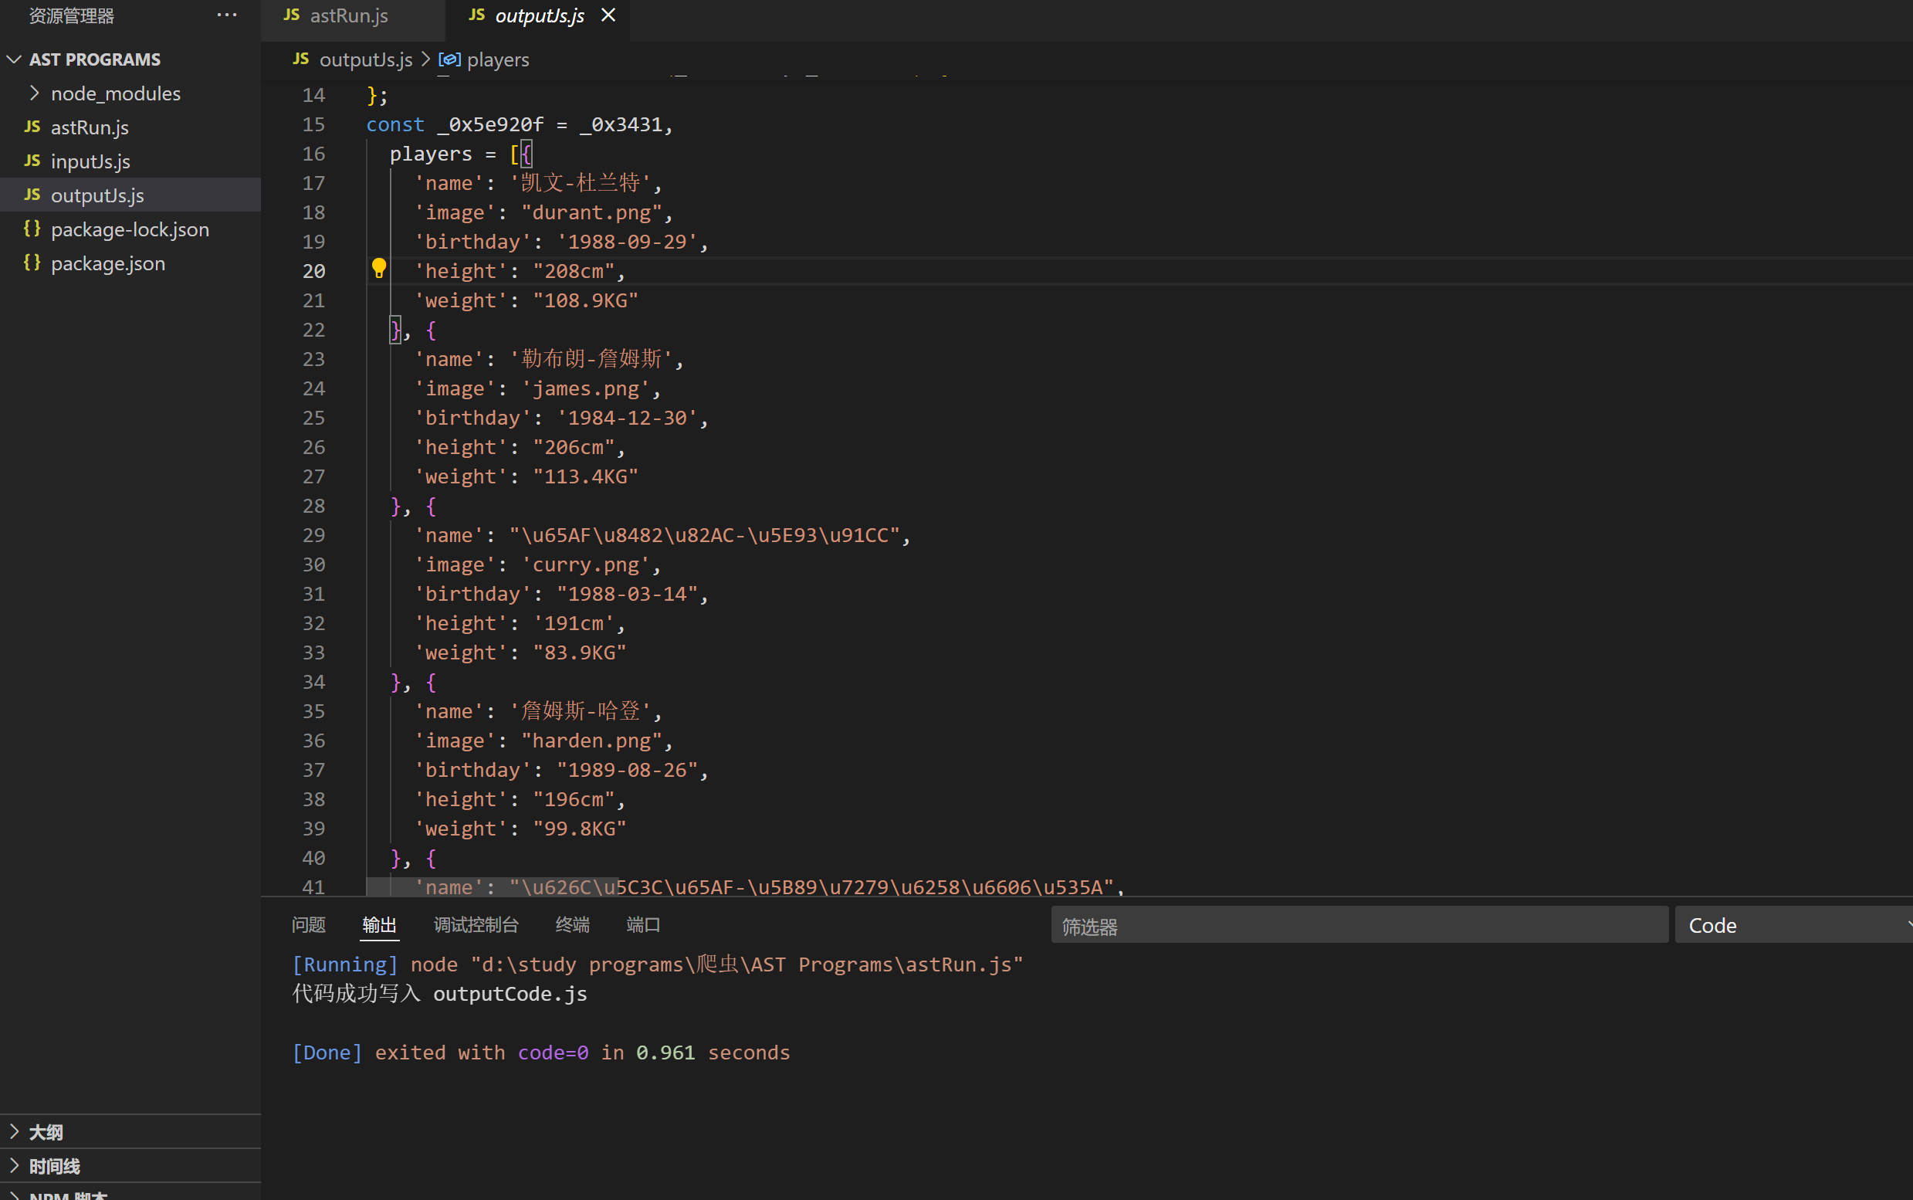Select the 端口 ports tab

[643, 924]
